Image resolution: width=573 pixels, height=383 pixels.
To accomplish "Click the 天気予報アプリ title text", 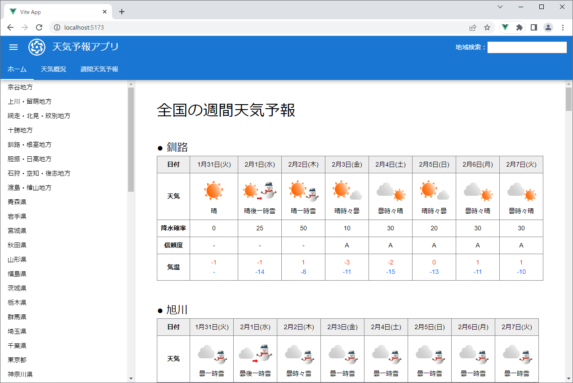I will point(85,47).
